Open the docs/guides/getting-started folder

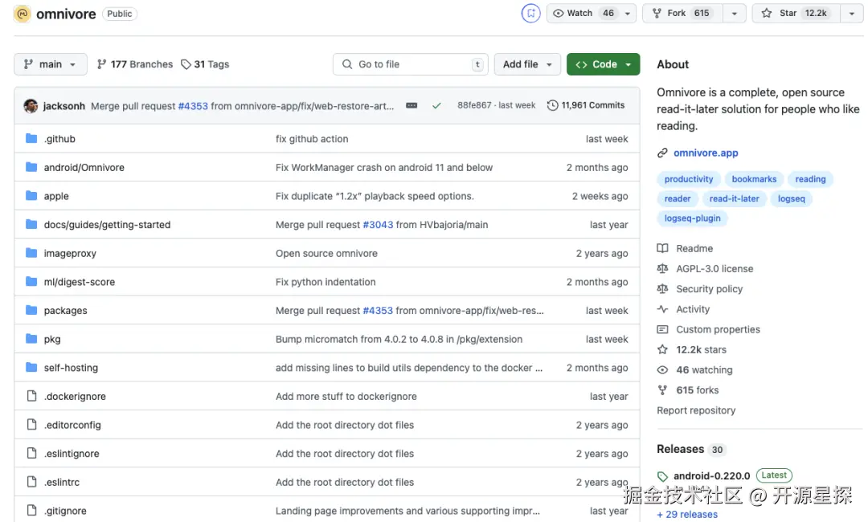click(x=108, y=225)
